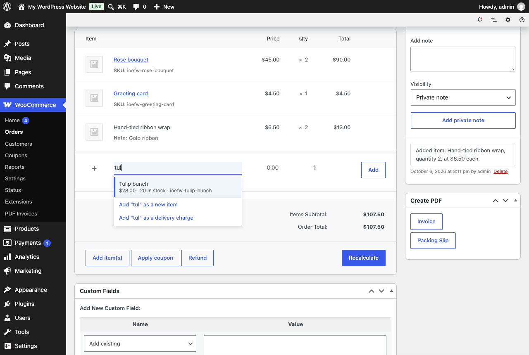
Task: Open the Visibility Private note dropdown
Action: pyautogui.click(x=463, y=97)
